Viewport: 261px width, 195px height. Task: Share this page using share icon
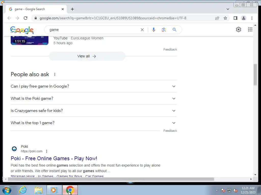217,18
